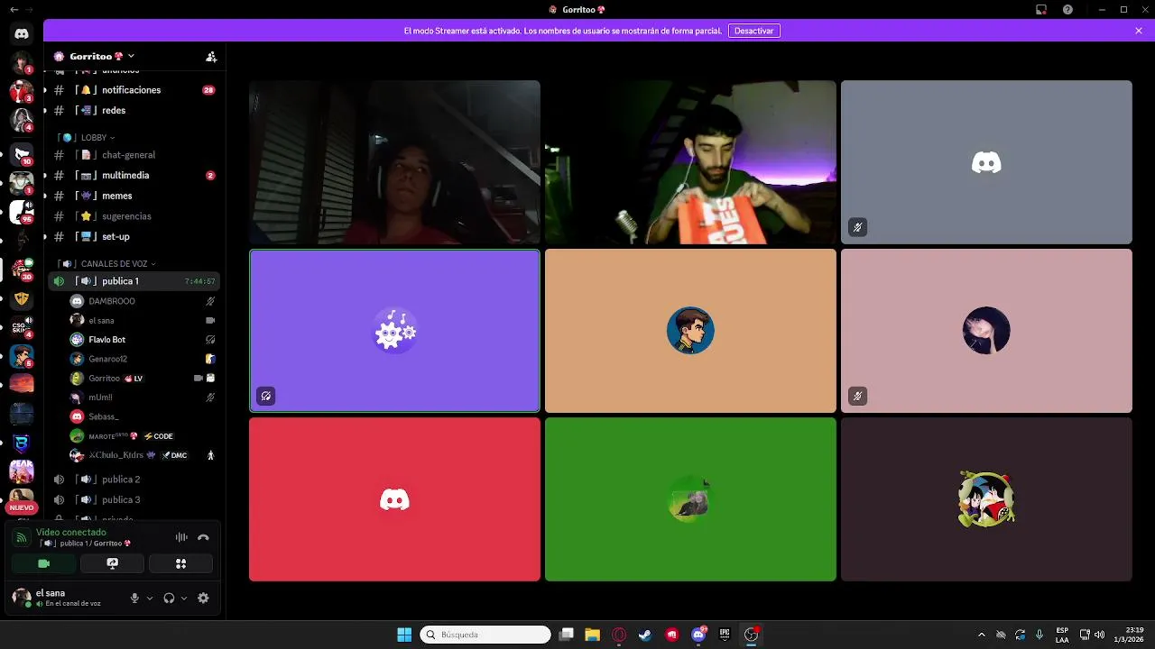Open microphone input options arrow
Image resolution: width=1155 pixels, height=649 pixels.
[x=150, y=598]
